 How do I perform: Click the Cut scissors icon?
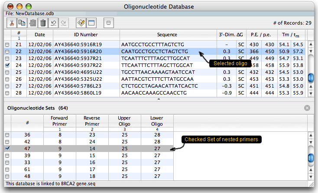tap(12, 22)
